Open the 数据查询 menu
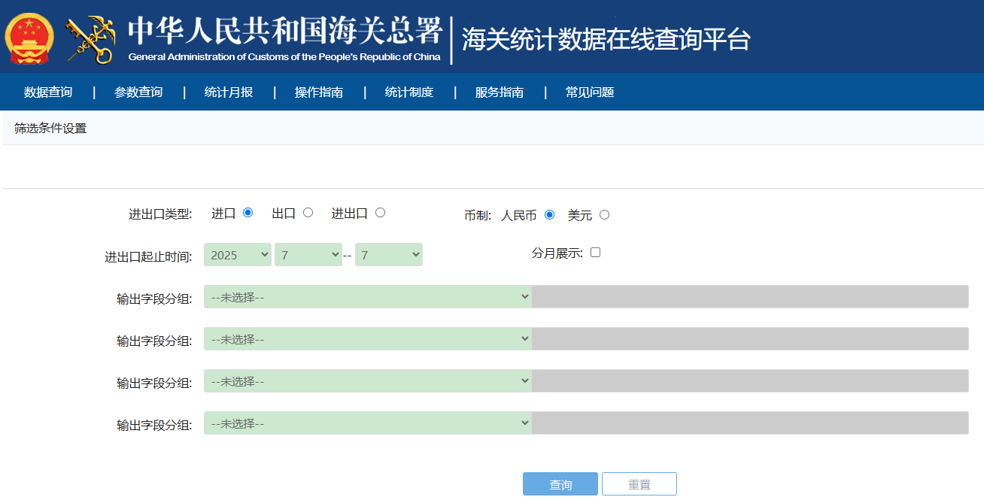This screenshot has height=497, width=984. (x=49, y=91)
